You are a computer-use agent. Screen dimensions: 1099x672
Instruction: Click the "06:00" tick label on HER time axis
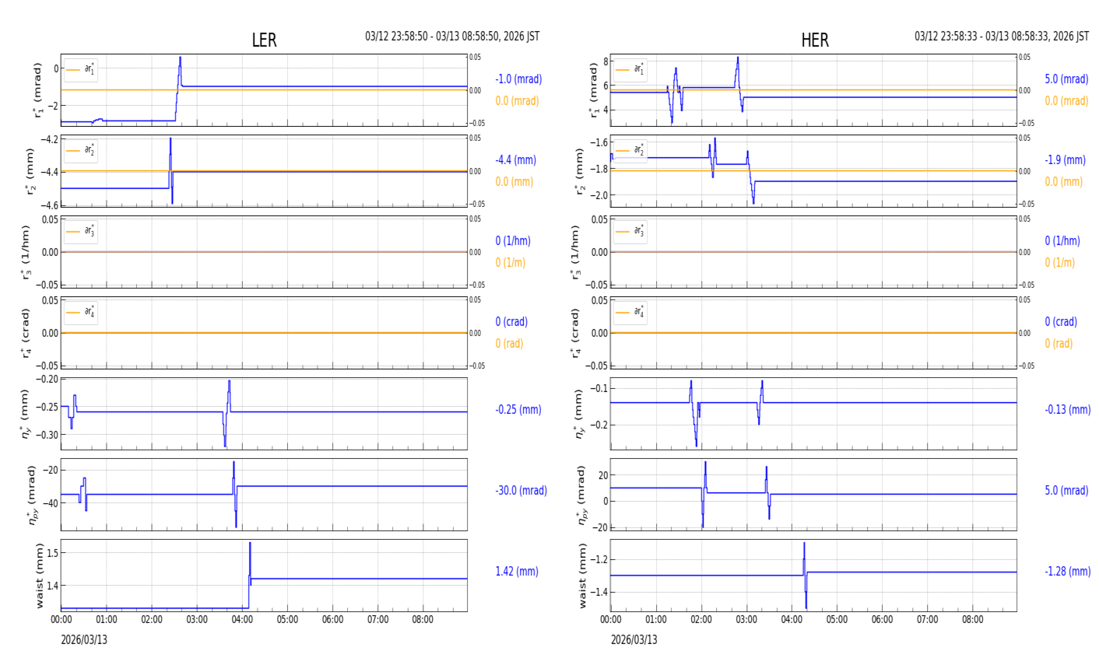click(x=882, y=620)
